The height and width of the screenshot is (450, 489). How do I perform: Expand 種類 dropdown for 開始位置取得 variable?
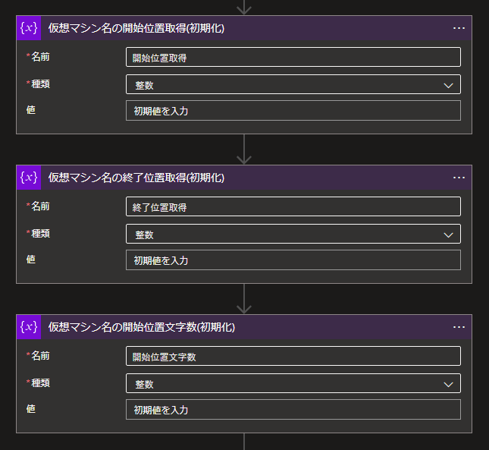tap(293, 84)
